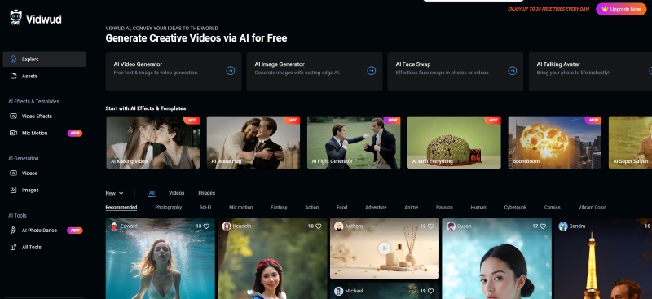Open the AI Jesus Hug template

tap(253, 143)
